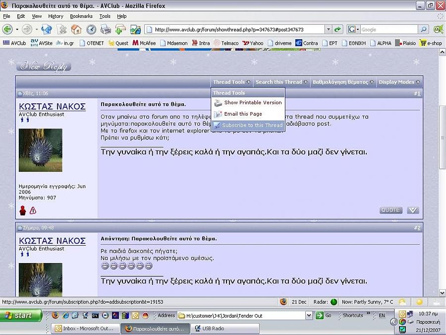The width and height of the screenshot is (446, 335).
Task: Click the Stop loading toolbar icon
Action: coord(61,29)
